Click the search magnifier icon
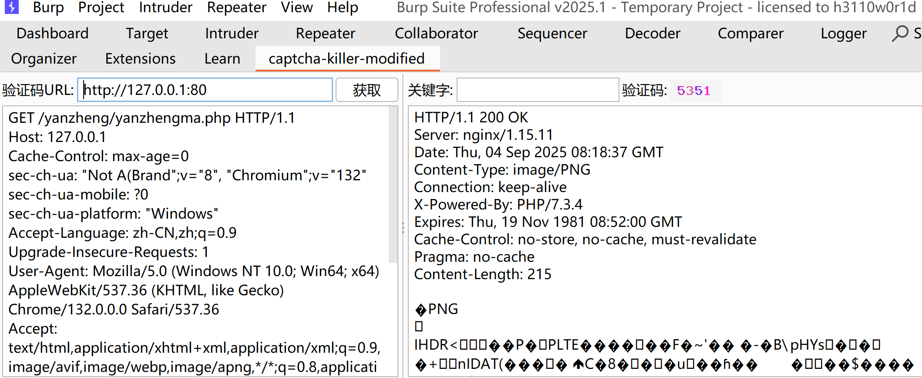 click(x=900, y=34)
